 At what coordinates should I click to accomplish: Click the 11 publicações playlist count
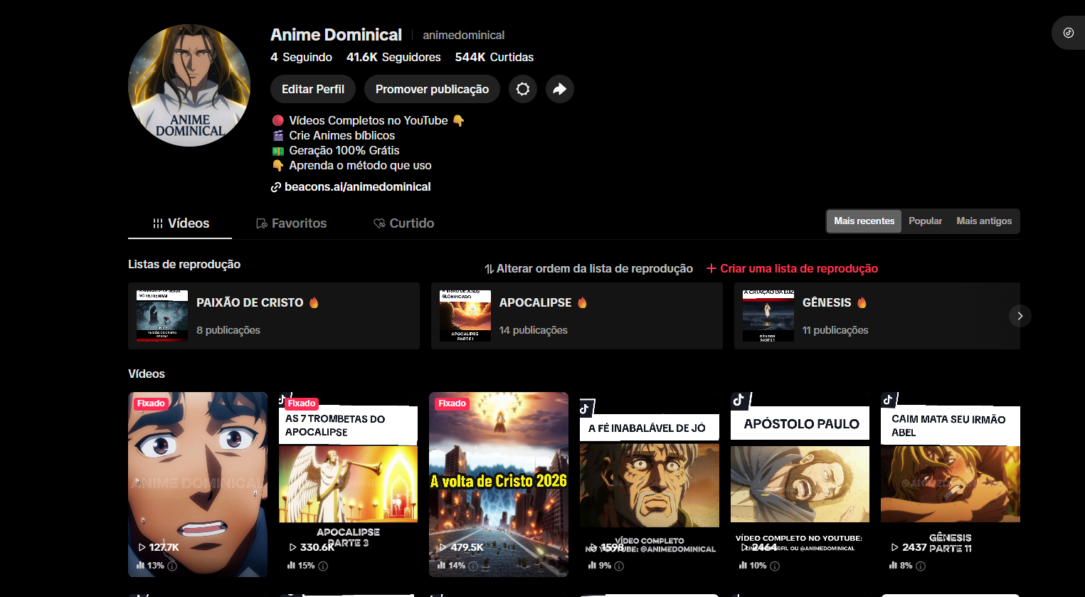pos(835,330)
